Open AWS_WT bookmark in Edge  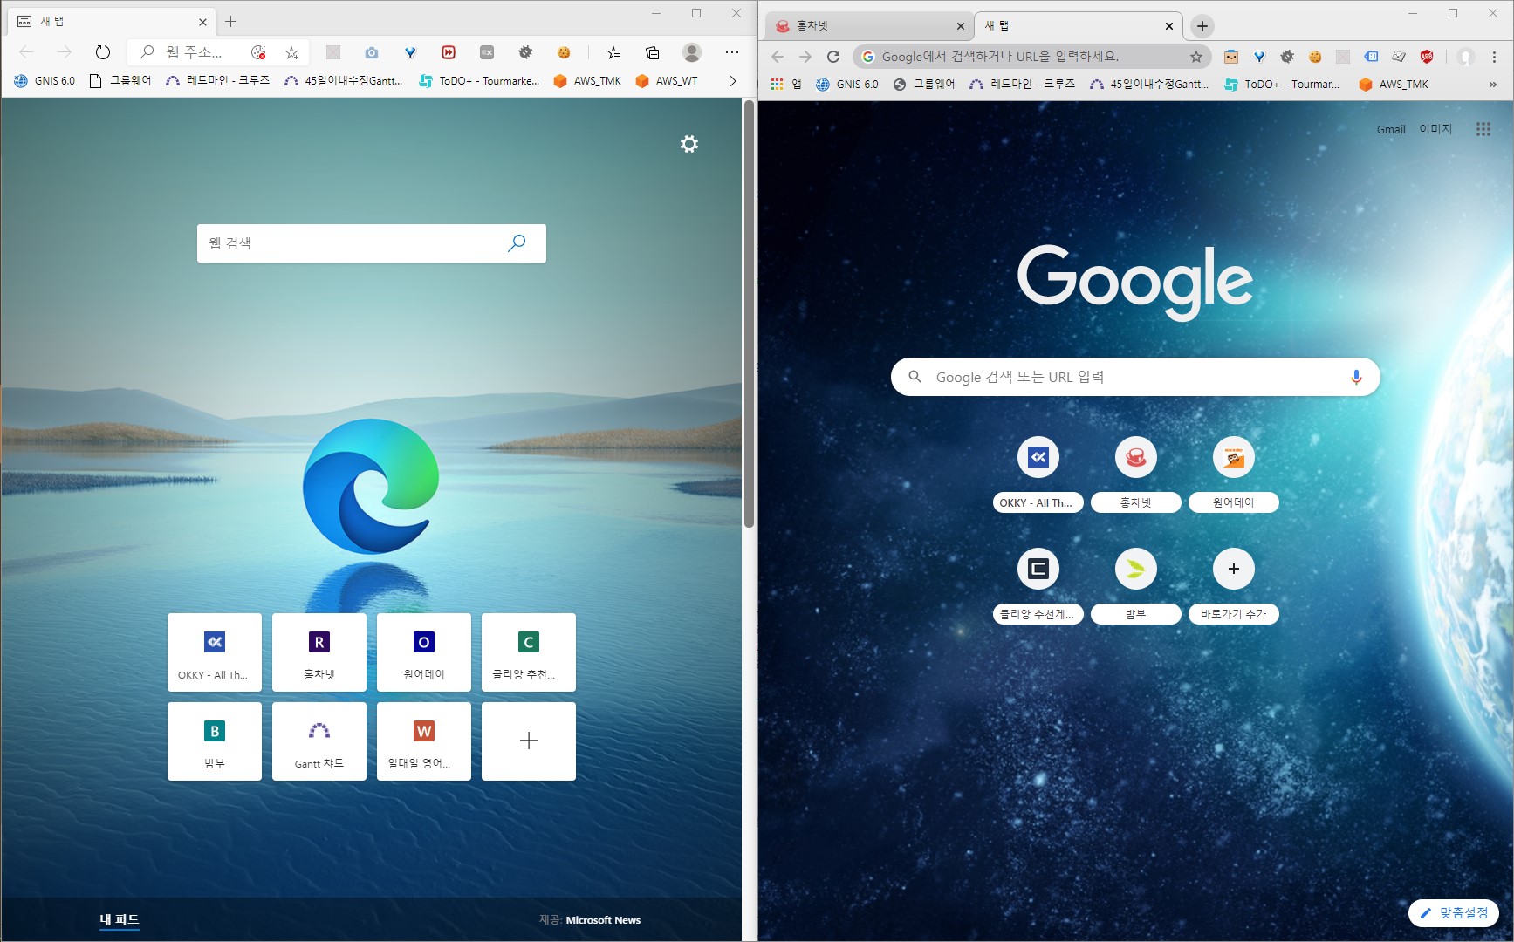click(x=667, y=81)
